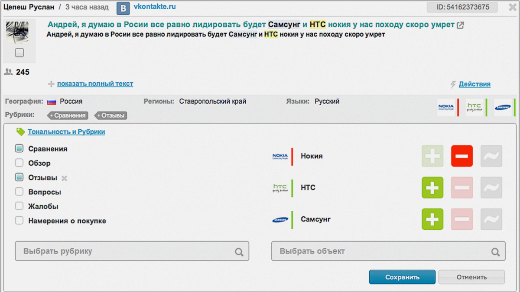Open the post title link
520x292 pixels.
(251, 25)
